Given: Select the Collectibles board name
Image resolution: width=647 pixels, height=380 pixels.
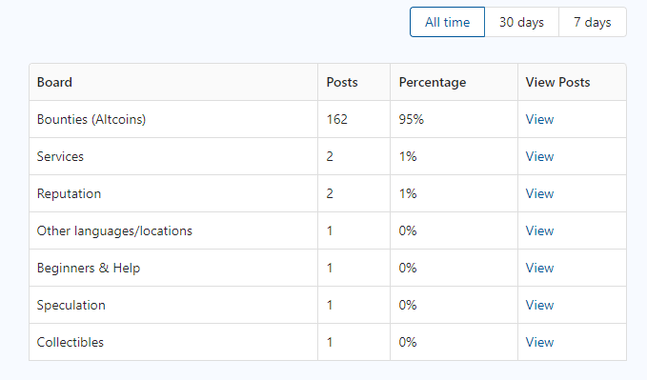Looking at the screenshot, I should click(x=71, y=342).
